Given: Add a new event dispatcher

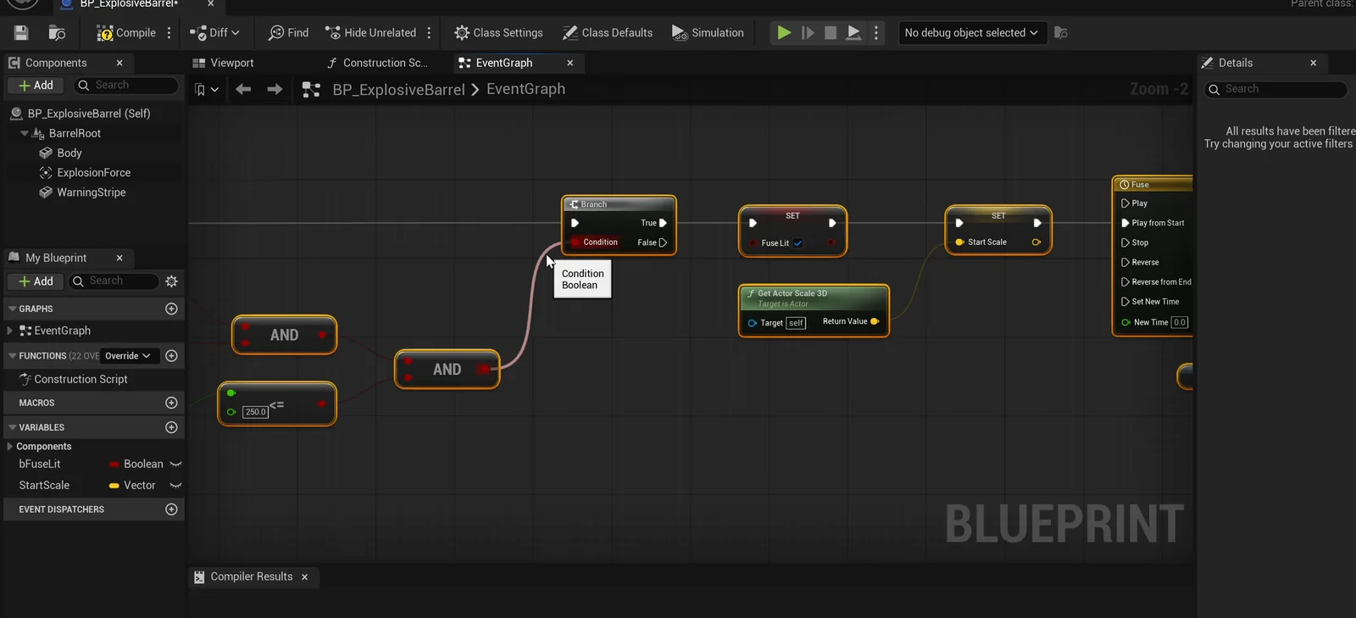Looking at the screenshot, I should tap(171, 509).
